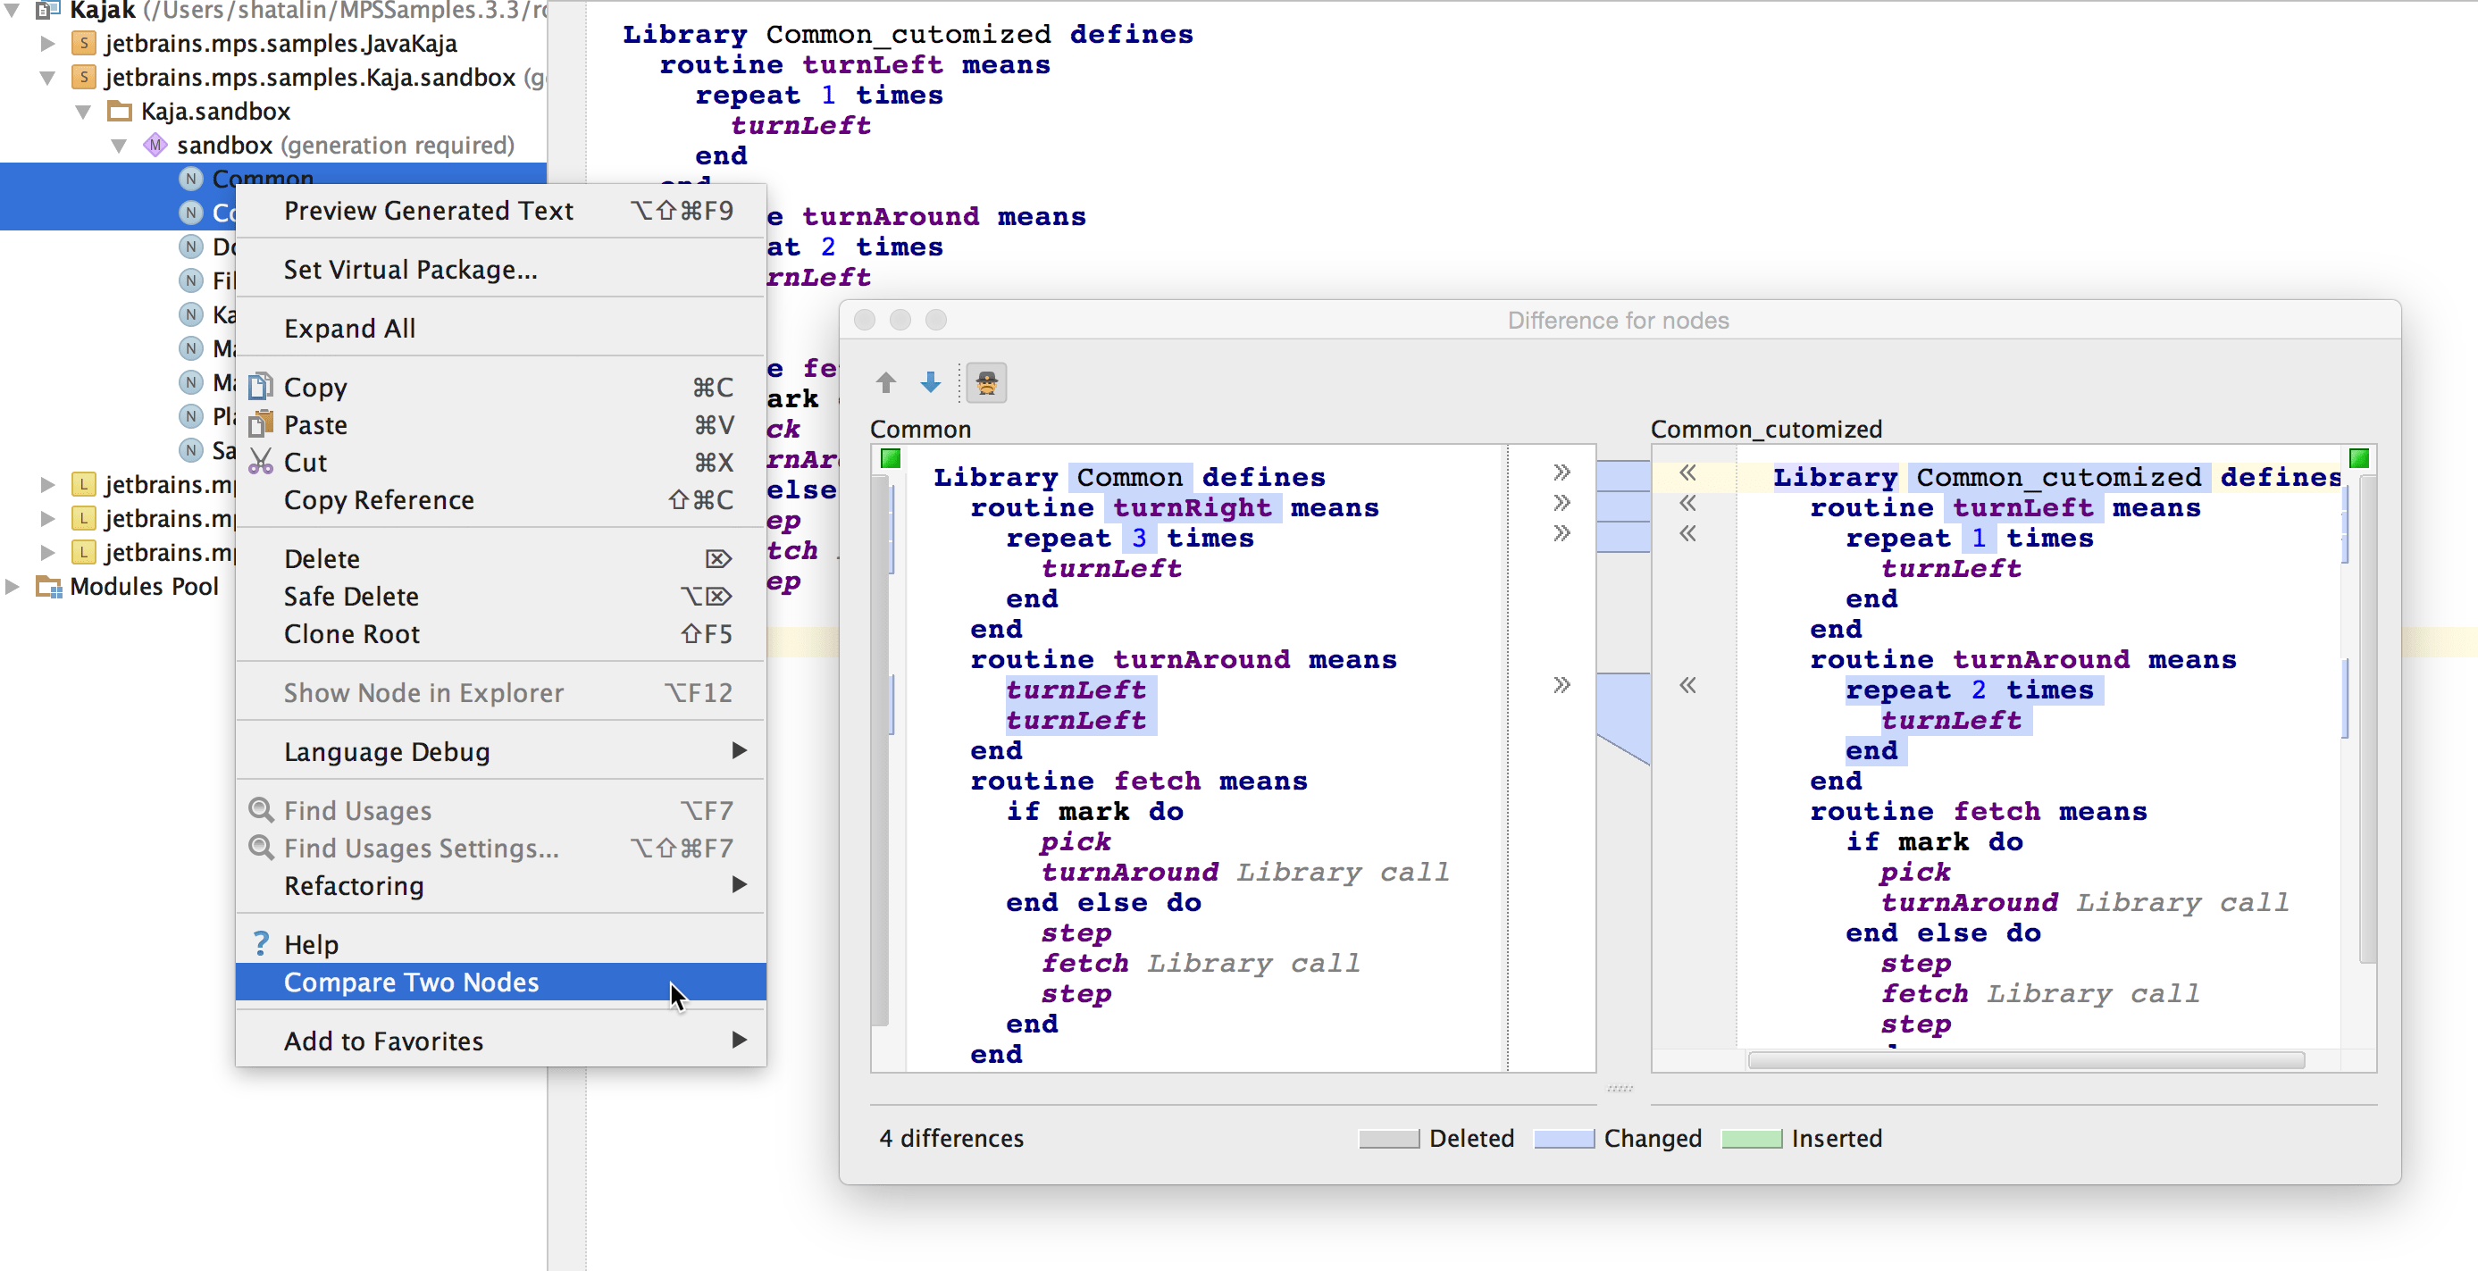Click the scissors icon beside Cut

(260, 462)
